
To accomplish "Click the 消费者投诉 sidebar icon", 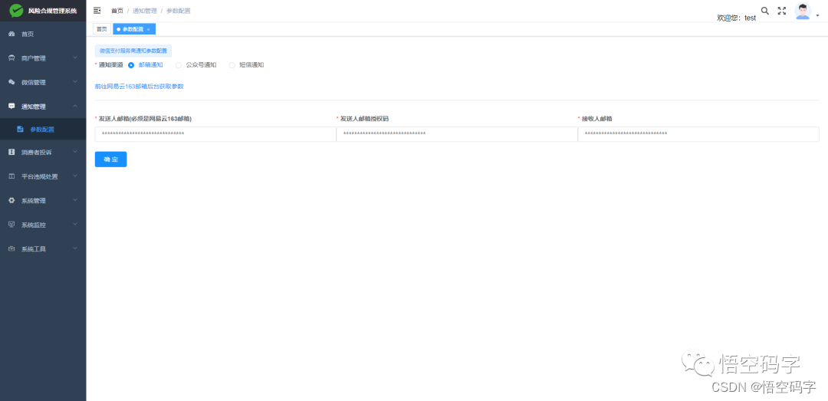I will pyautogui.click(x=11, y=152).
